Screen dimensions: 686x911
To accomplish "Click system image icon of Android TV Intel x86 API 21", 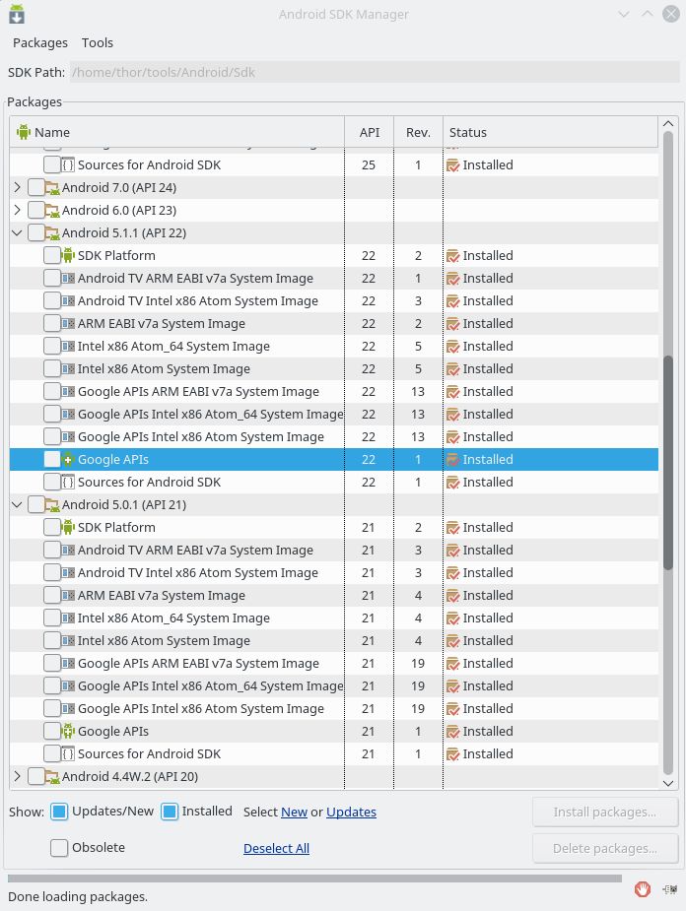I will (68, 573).
